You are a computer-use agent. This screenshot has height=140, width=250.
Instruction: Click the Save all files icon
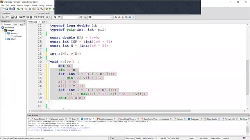point(14,9)
